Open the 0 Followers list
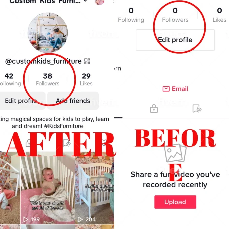This screenshot has width=229, height=229. (x=175, y=15)
